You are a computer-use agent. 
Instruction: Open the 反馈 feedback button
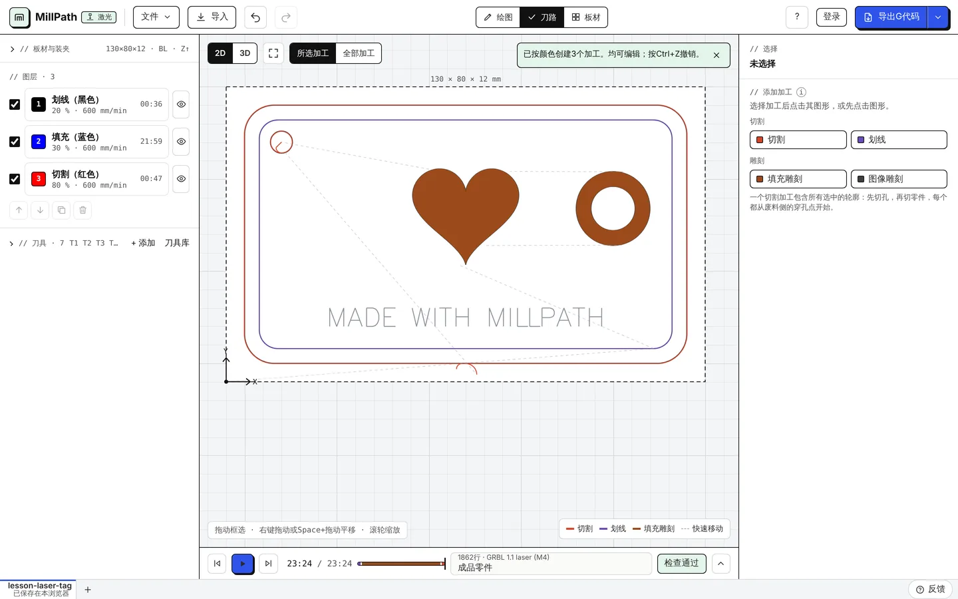(931, 589)
